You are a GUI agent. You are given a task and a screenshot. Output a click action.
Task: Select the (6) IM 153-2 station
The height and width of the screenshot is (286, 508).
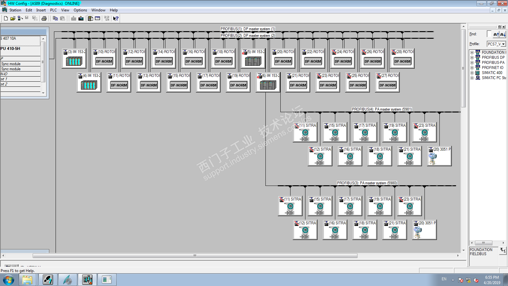(x=268, y=82)
